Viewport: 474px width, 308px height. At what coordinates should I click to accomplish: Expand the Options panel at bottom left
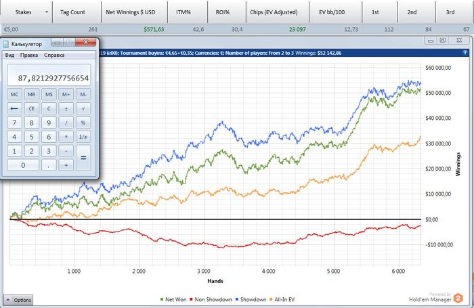pos(18,300)
